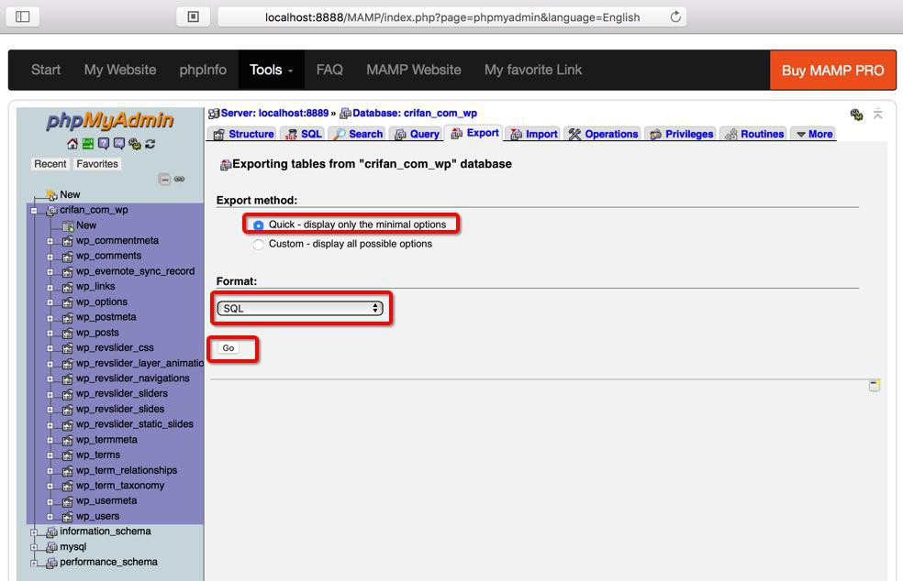Select wp_evernote_sync_record table name

coord(135,271)
